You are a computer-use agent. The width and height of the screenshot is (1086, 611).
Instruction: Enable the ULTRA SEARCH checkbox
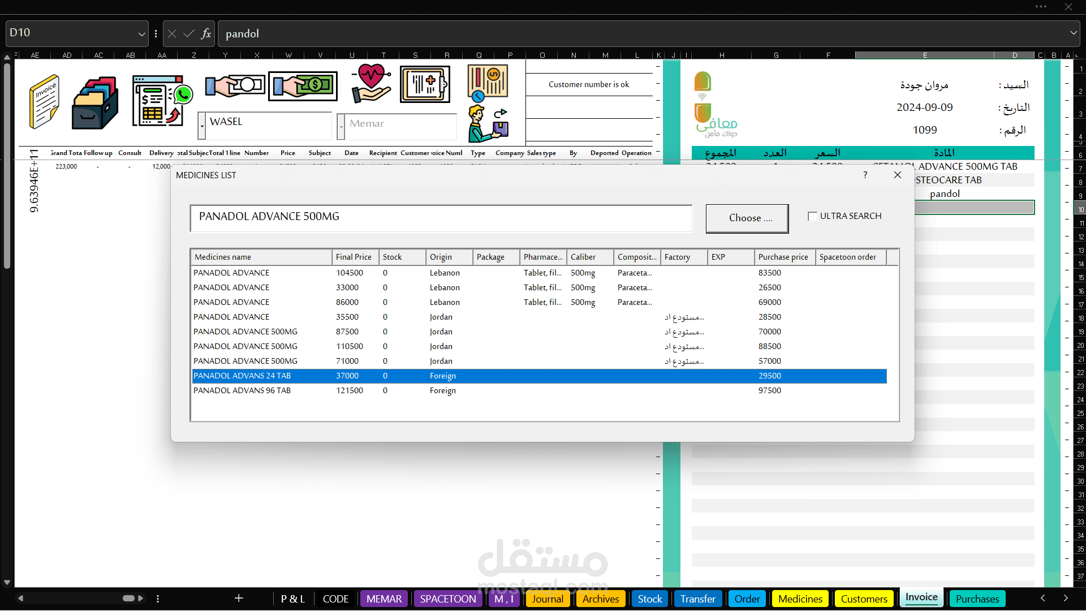[x=813, y=216]
